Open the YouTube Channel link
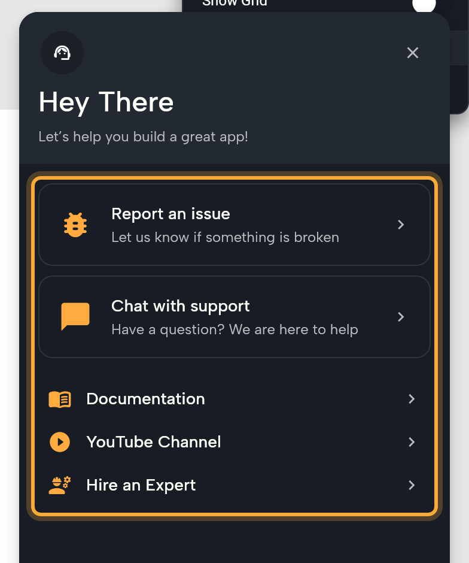469x563 pixels. pos(234,442)
